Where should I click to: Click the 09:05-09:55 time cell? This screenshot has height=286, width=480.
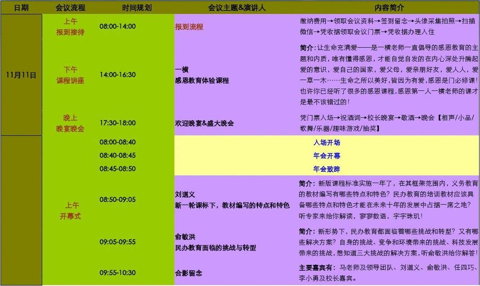tap(118, 242)
